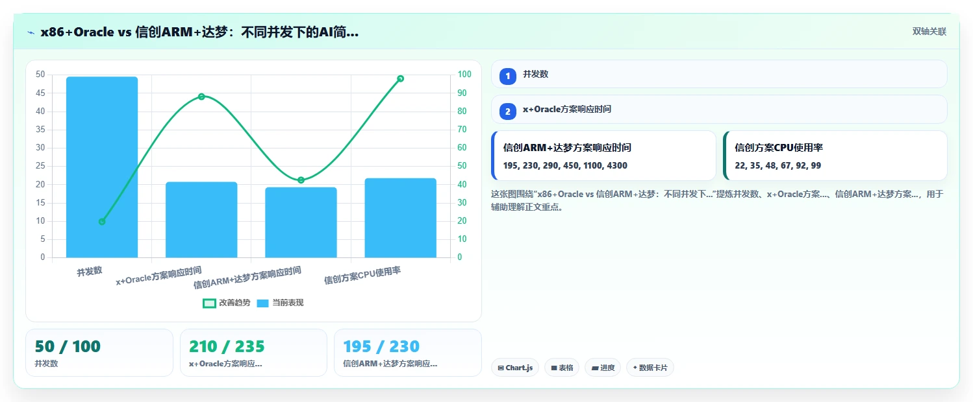Screen dimensions: 973x402
Task: Click the line point above 信创方案CPU使用率 bar
Action: click(x=400, y=78)
